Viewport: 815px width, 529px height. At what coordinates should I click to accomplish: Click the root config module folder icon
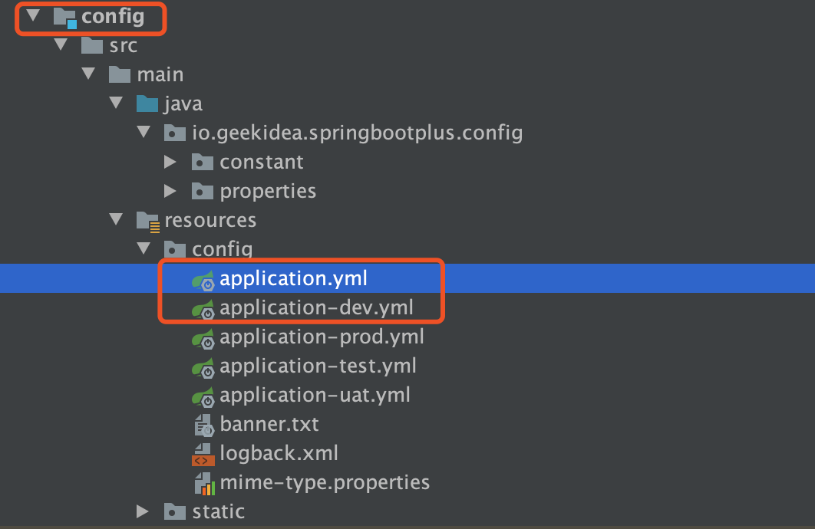(x=65, y=17)
